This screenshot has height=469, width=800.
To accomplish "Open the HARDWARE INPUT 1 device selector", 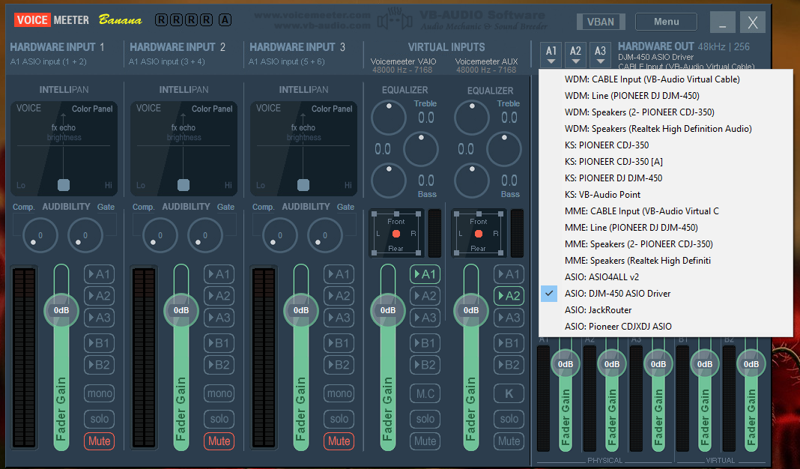I will 57,47.
